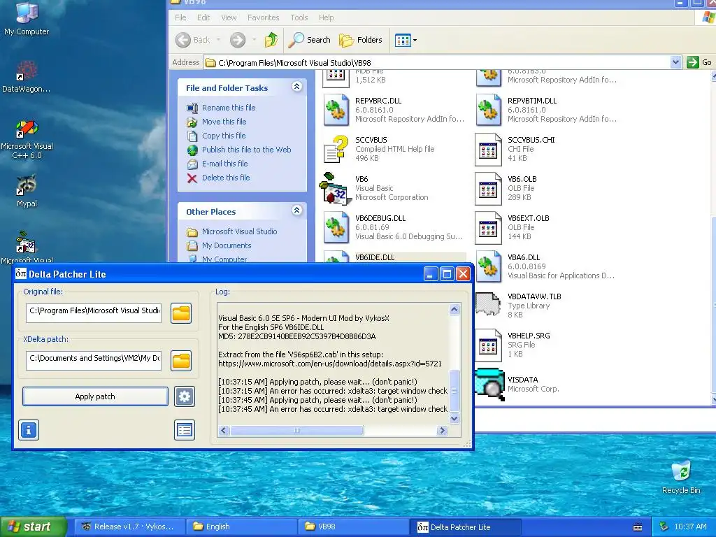Select VB6EXT.OLB file icon
The image size is (716, 537).
[x=488, y=227]
